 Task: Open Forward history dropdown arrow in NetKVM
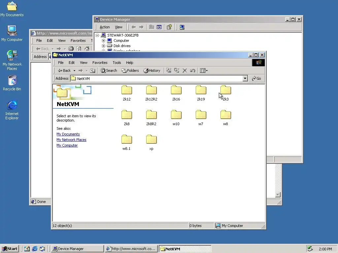pos(86,70)
